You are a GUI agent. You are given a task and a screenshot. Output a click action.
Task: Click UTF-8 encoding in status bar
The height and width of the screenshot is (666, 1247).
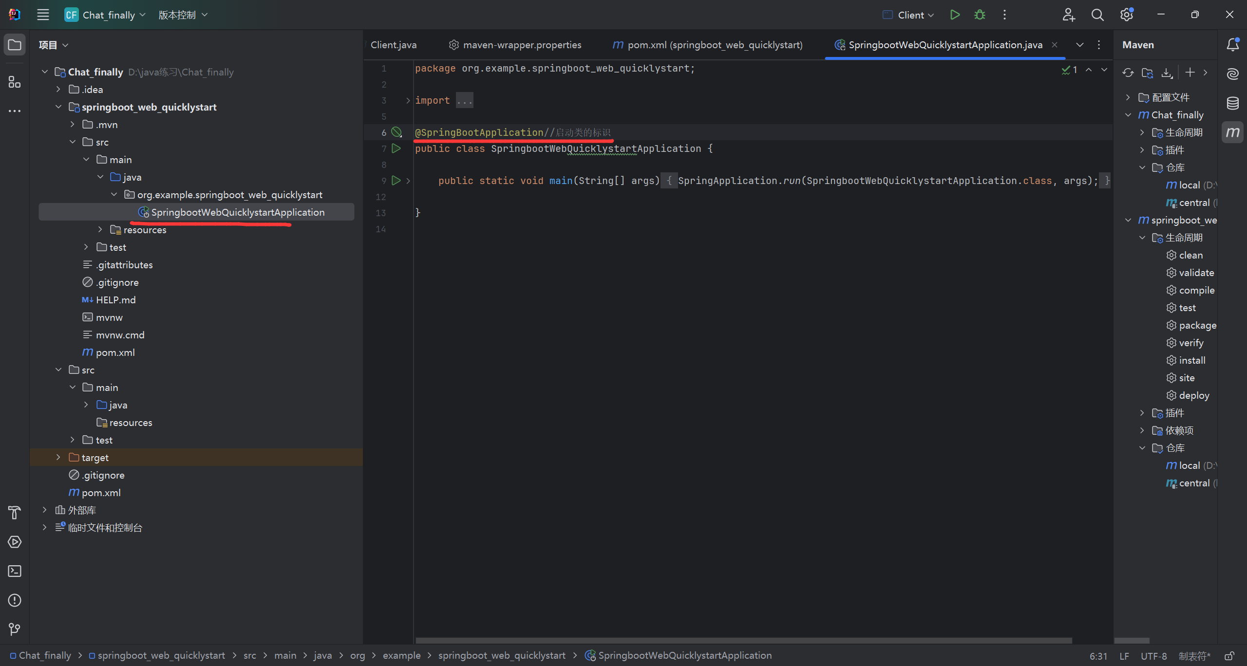pos(1153,656)
